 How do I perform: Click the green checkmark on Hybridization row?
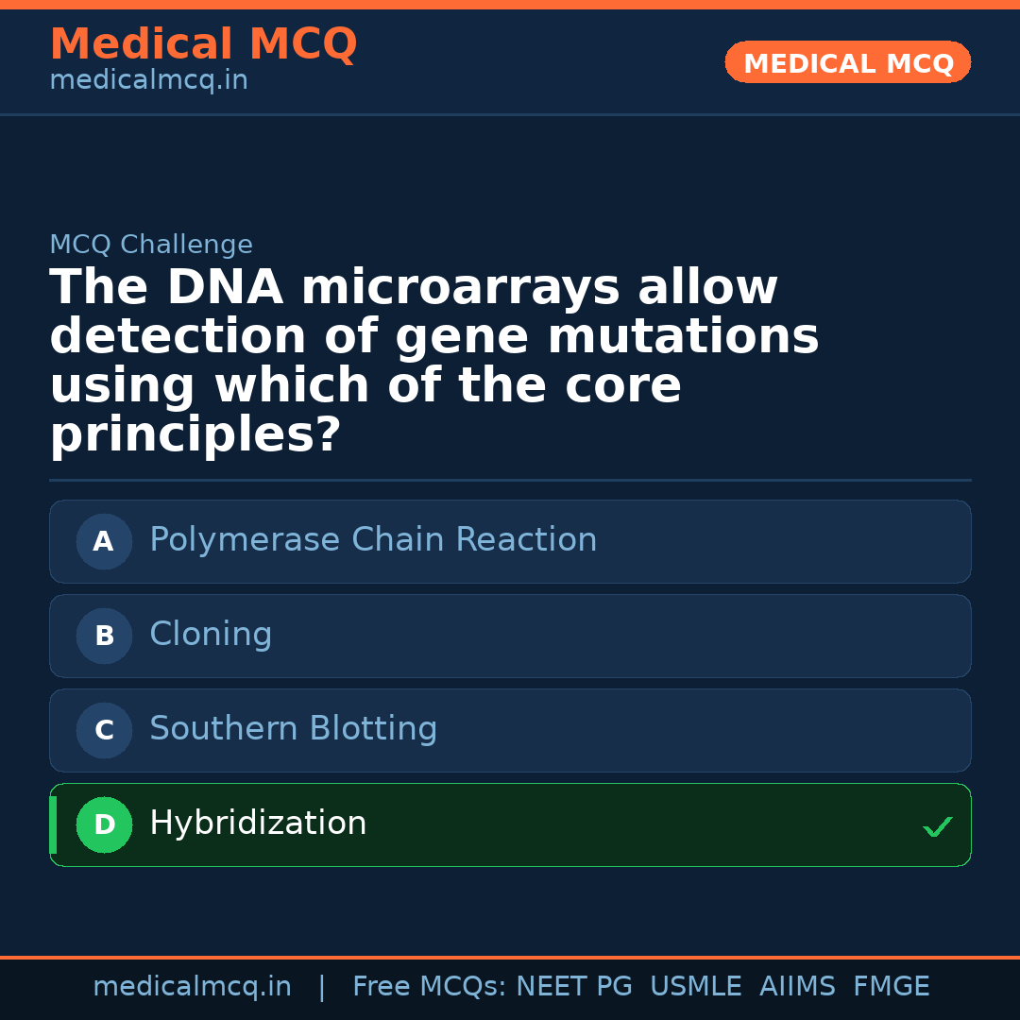(x=937, y=827)
